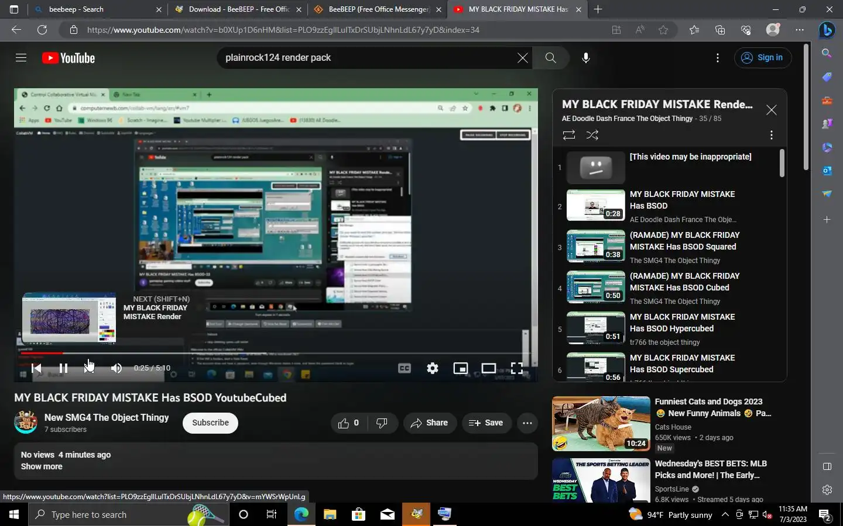Add an app to the Edge sidebar
The width and height of the screenshot is (843, 526).
click(x=827, y=220)
